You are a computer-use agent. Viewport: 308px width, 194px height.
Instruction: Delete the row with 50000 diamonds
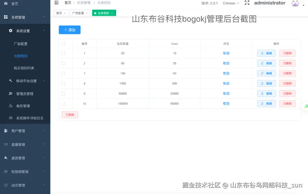click(287, 94)
